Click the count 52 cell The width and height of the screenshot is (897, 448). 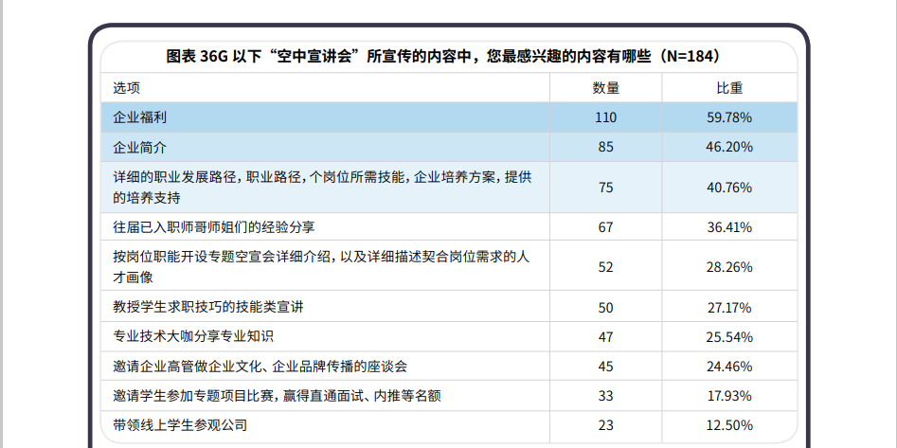click(606, 267)
